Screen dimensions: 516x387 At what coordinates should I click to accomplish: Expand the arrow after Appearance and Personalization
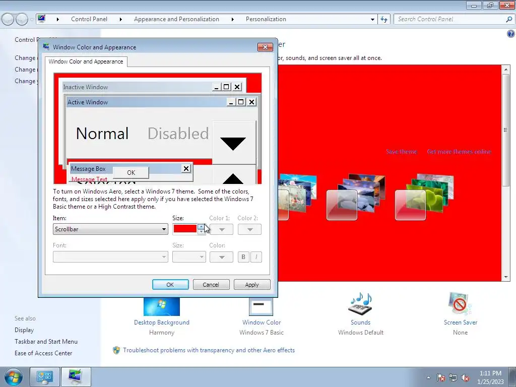(x=232, y=20)
